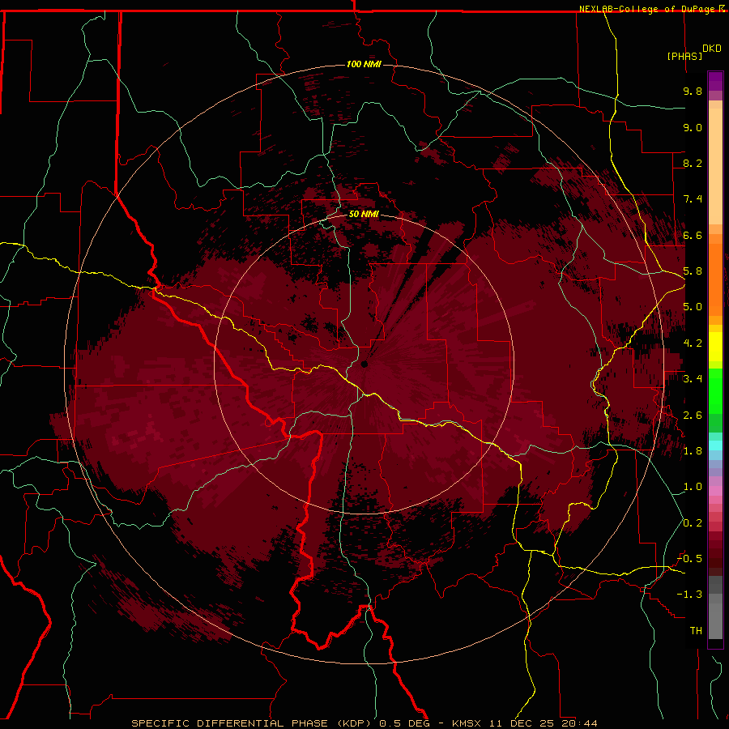Click the 8.2 legend value
729x729 pixels.
[x=693, y=163]
